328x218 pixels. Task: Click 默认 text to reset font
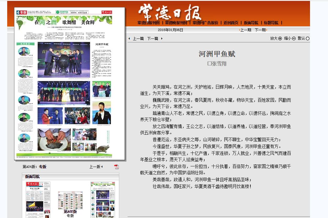[x=301, y=39]
